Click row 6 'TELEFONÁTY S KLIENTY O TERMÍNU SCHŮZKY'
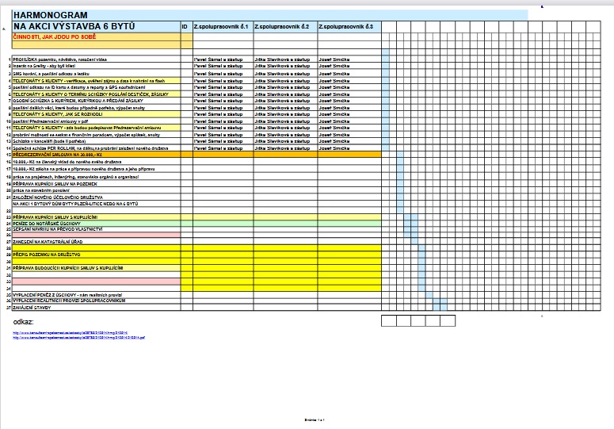 (97, 94)
